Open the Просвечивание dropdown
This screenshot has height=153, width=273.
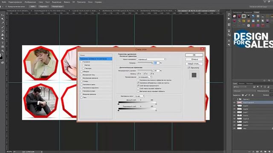pyautogui.click(x=145, y=77)
